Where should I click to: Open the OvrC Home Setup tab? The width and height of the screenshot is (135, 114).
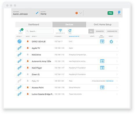pyautogui.click(x=103, y=24)
